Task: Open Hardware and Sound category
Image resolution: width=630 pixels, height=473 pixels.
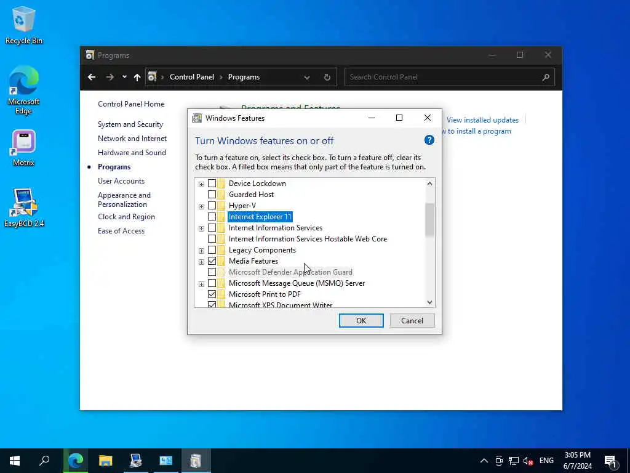Action: 132,153
